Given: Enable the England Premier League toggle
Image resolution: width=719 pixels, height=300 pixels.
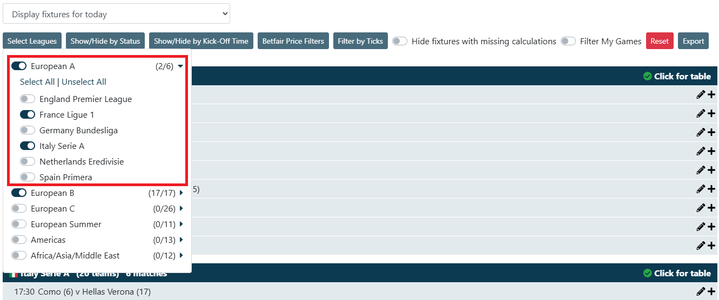Looking at the screenshot, I should point(28,99).
